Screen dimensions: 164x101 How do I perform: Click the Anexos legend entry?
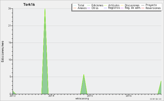pos(80,8)
